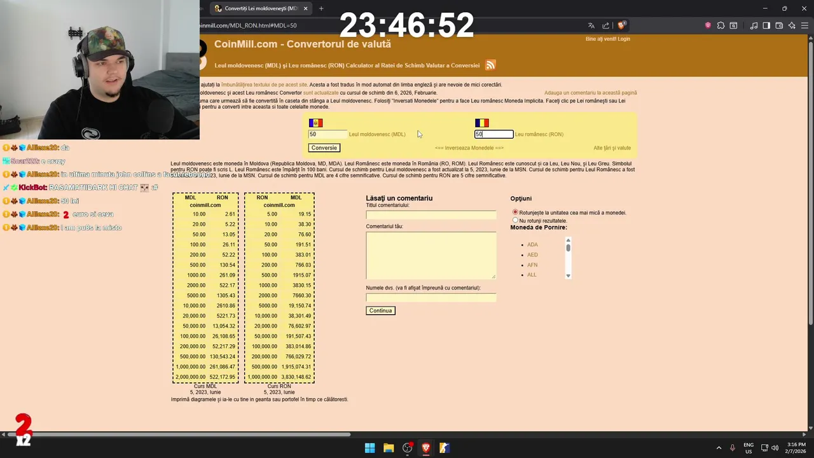The image size is (814, 458).
Task: Choose ADA in Moneda de Pornire list
Action: click(532, 244)
